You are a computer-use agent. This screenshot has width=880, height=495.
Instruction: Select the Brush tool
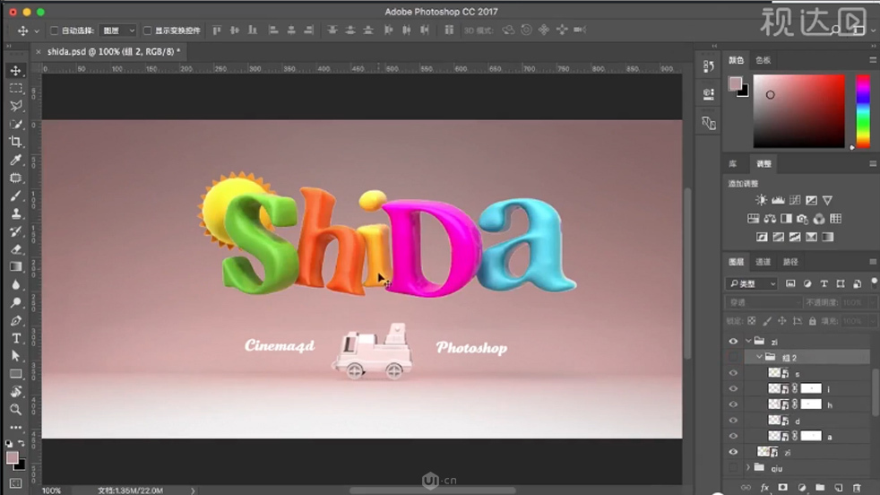(x=16, y=195)
